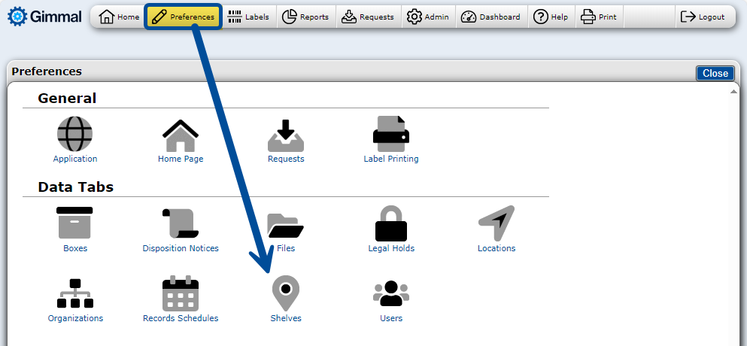Open the Dashboard from the toolbar
The height and width of the screenshot is (346, 747).
(x=490, y=17)
